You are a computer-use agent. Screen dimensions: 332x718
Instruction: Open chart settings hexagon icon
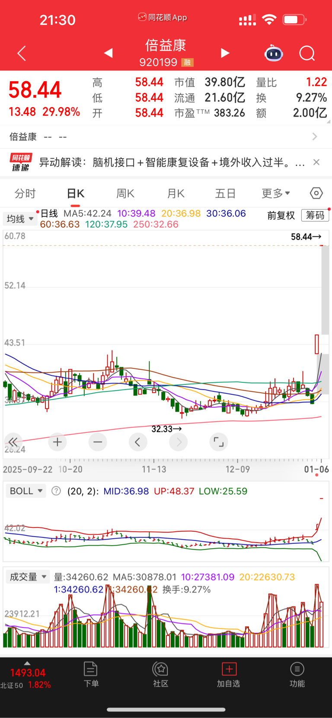coord(316,193)
